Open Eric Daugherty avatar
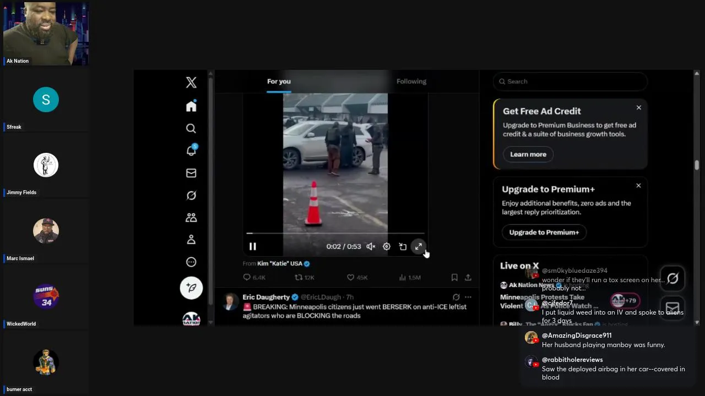This screenshot has height=396, width=705. point(230,301)
